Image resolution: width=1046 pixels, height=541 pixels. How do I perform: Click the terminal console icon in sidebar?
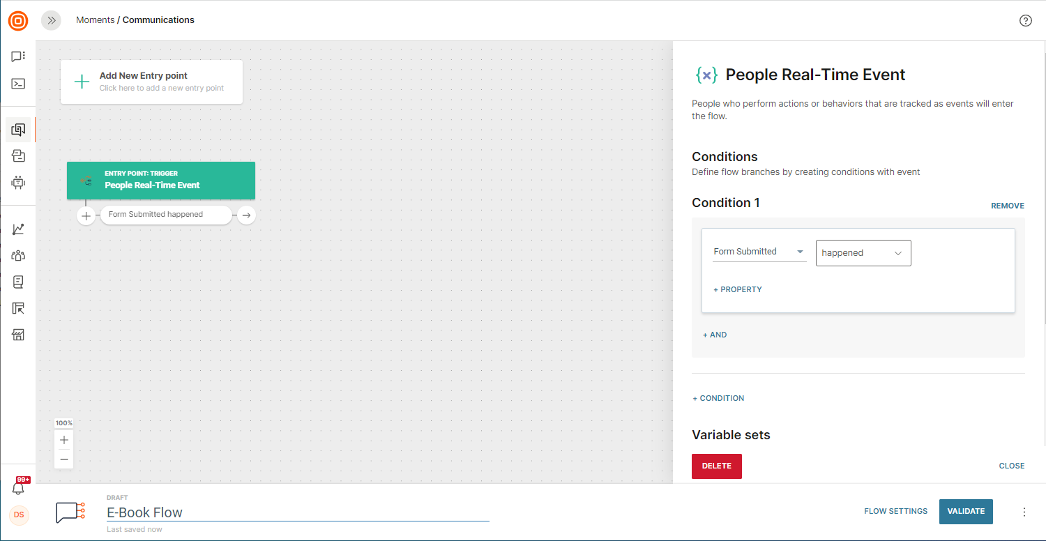click(18, 84)
